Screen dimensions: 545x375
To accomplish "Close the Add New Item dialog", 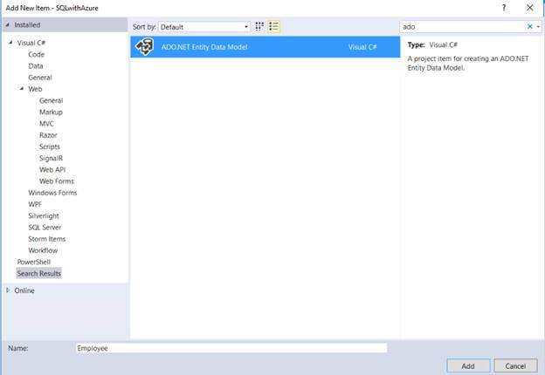I will (x=529, y=7).
